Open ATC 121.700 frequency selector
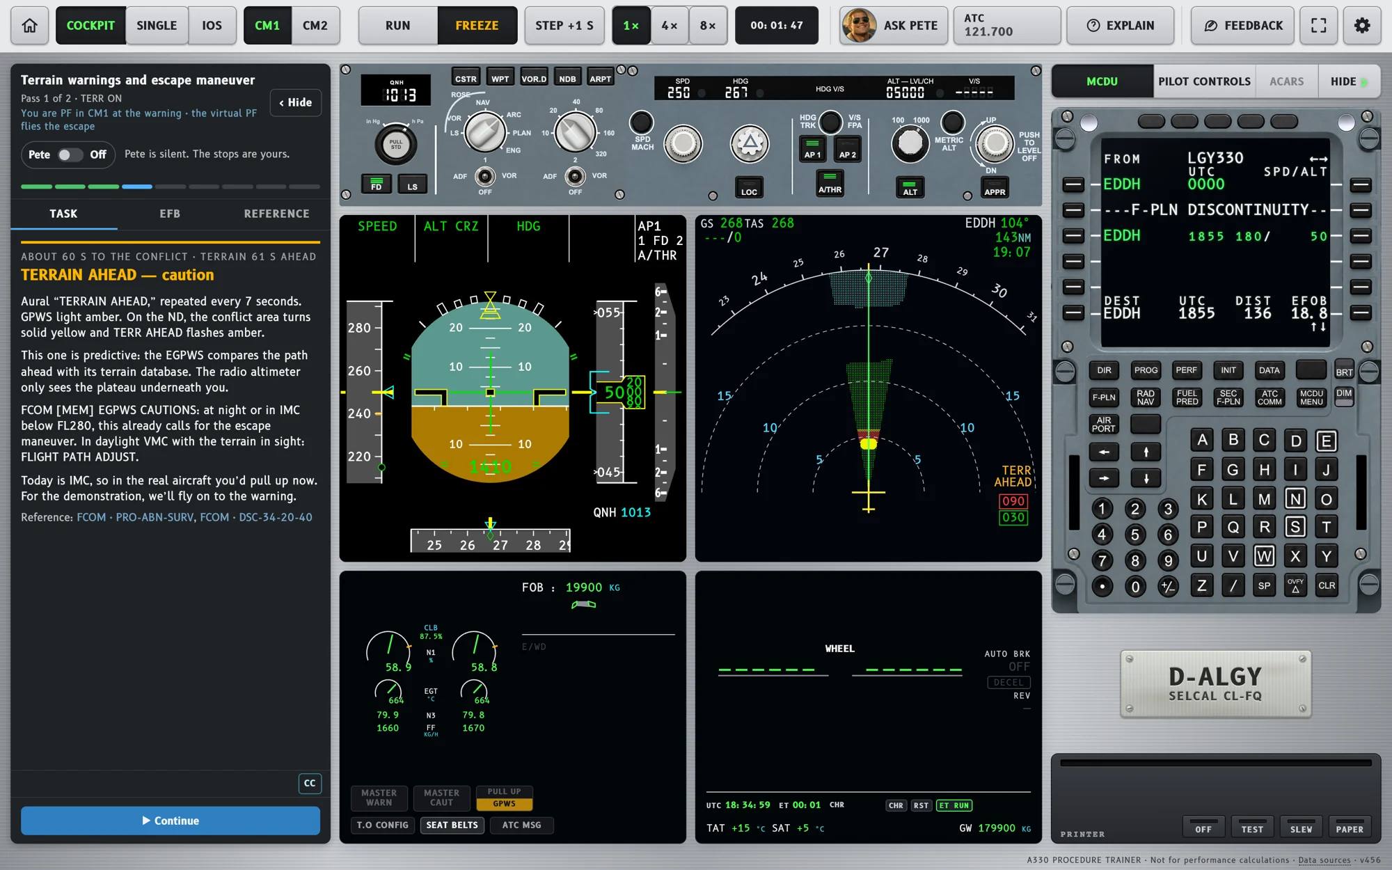 click(x=1007, y=26)
